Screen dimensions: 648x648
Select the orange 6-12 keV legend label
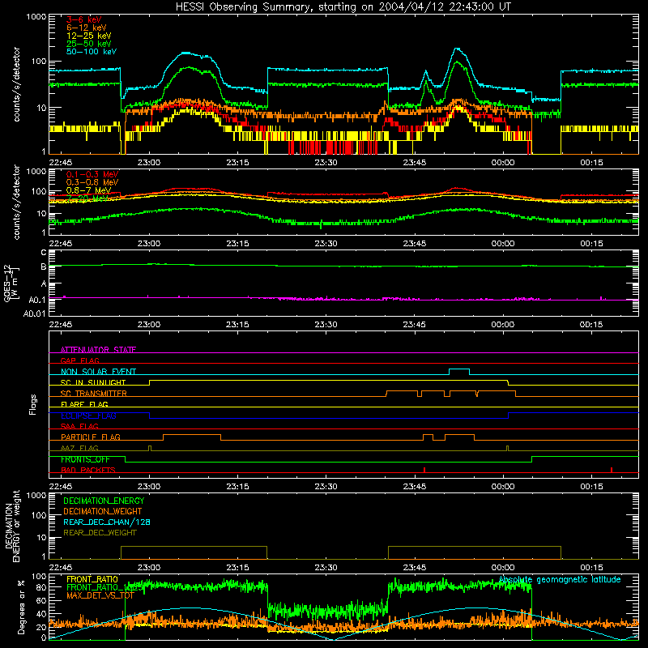click(87, 28)
